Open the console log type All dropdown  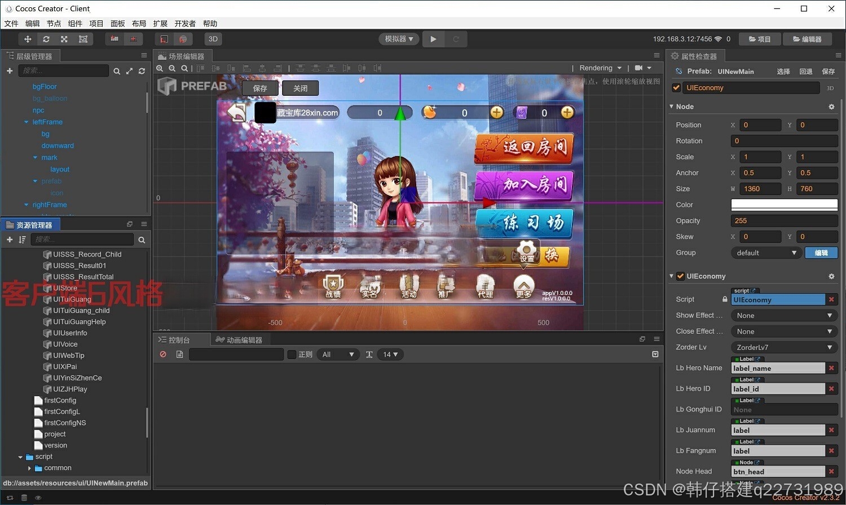coord(338,355)
